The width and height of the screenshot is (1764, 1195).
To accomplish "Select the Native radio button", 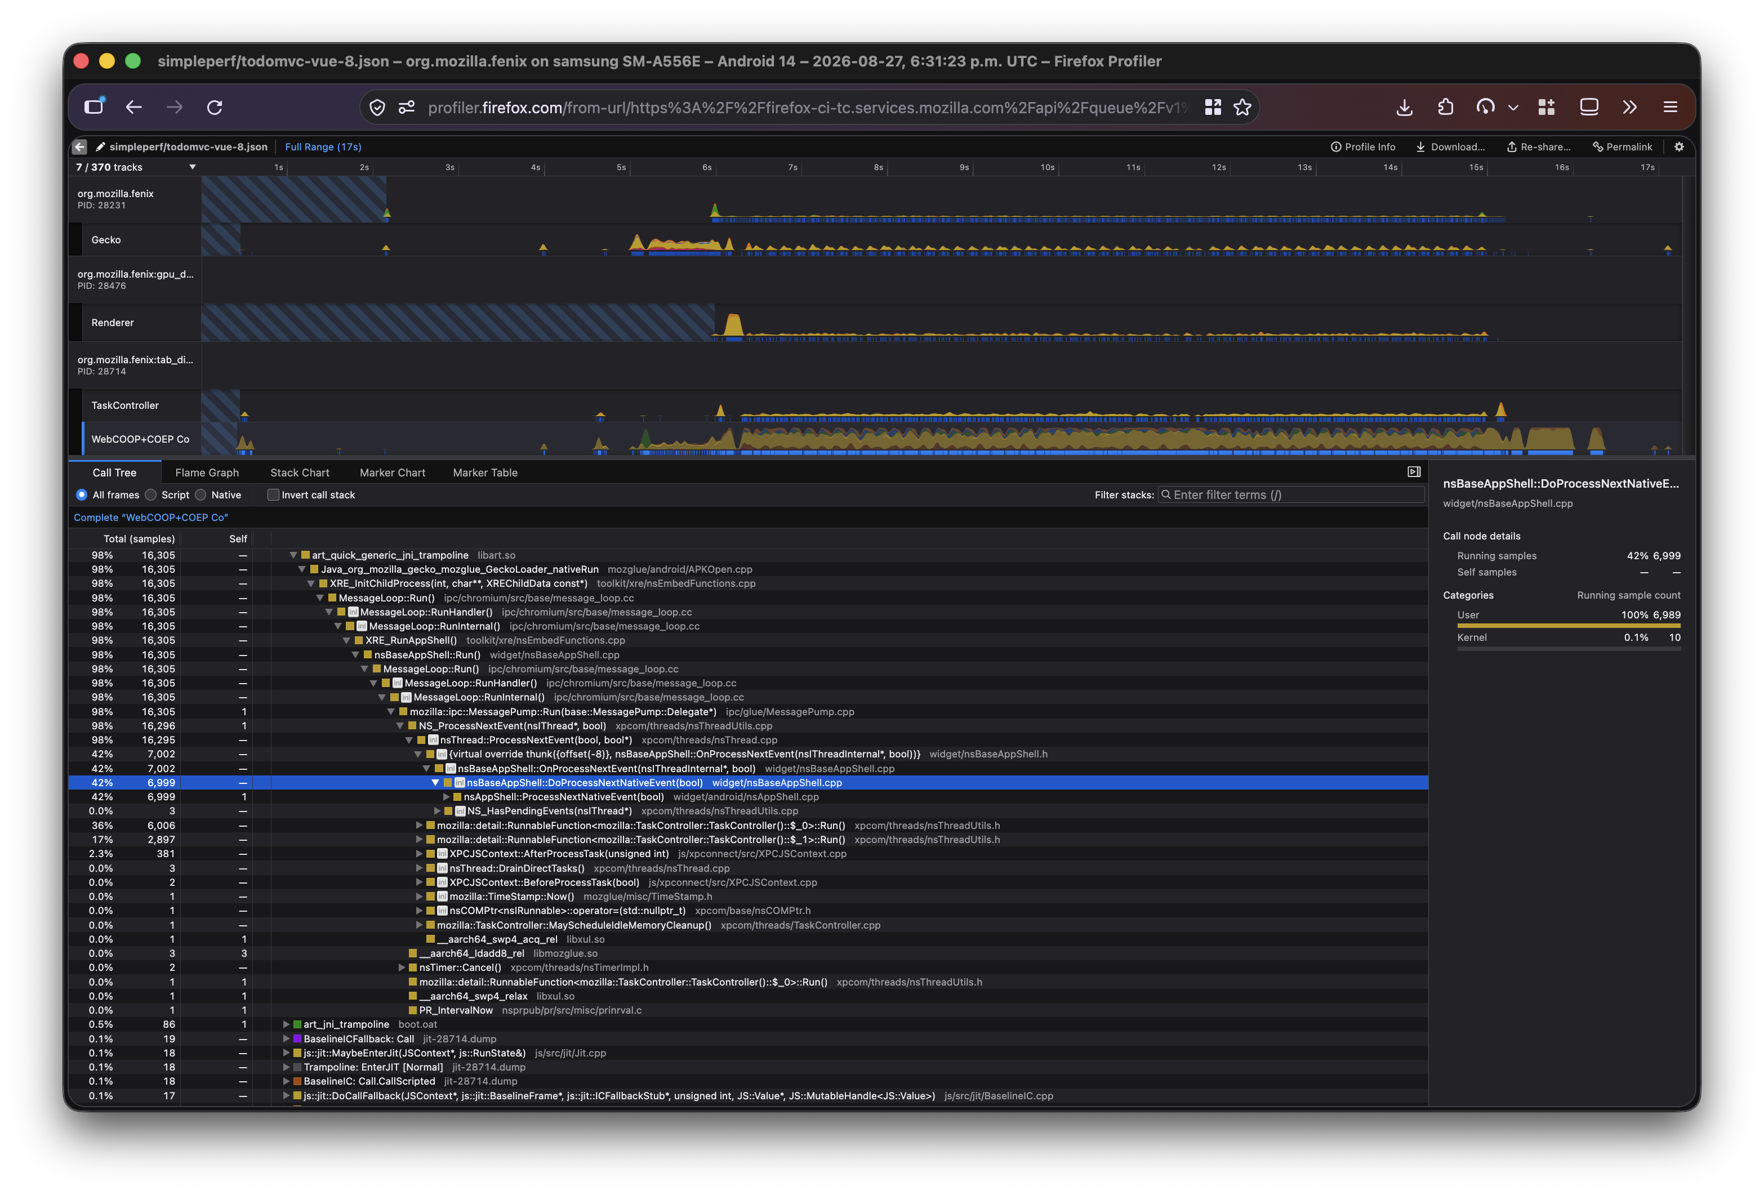I will [x=201, y=494].
